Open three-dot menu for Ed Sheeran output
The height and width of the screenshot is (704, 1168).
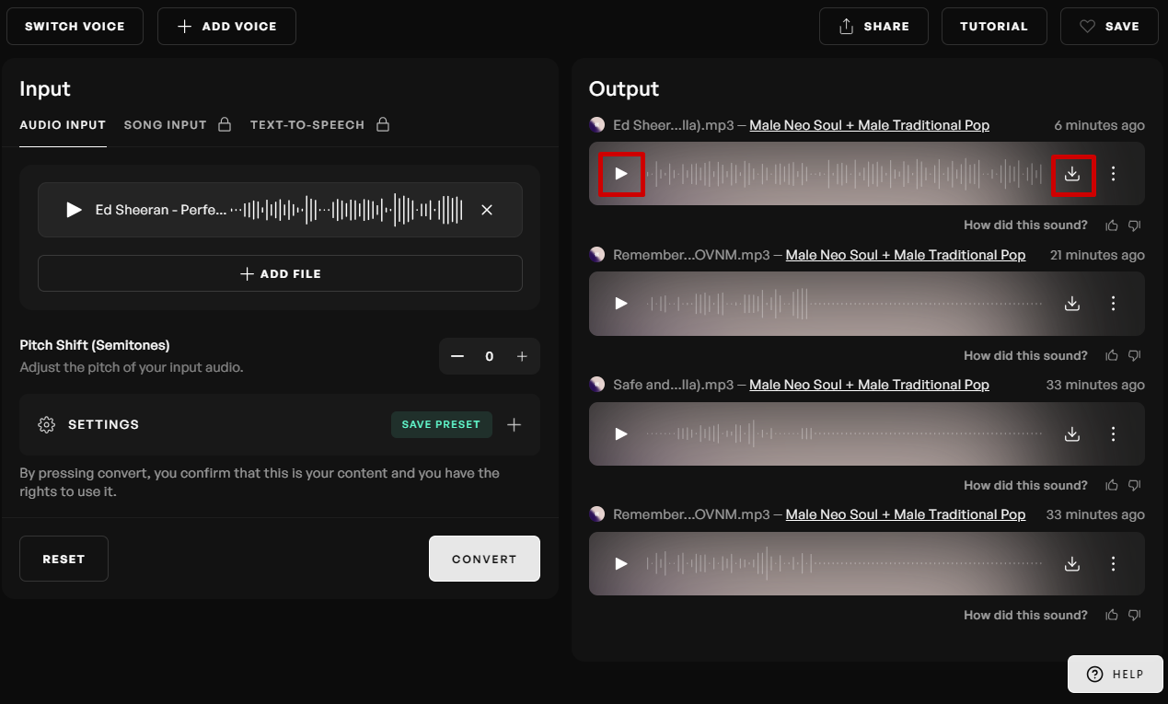pos(1114,174)
